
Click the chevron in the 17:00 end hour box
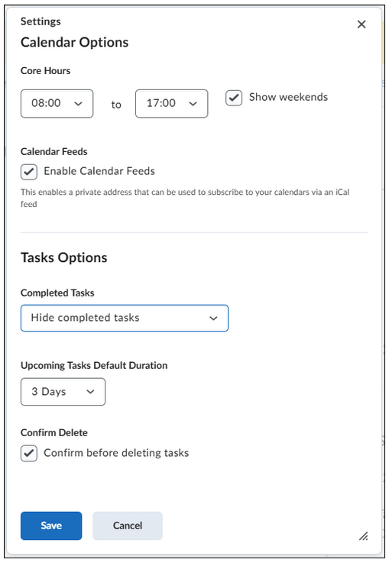click(193, 104)
